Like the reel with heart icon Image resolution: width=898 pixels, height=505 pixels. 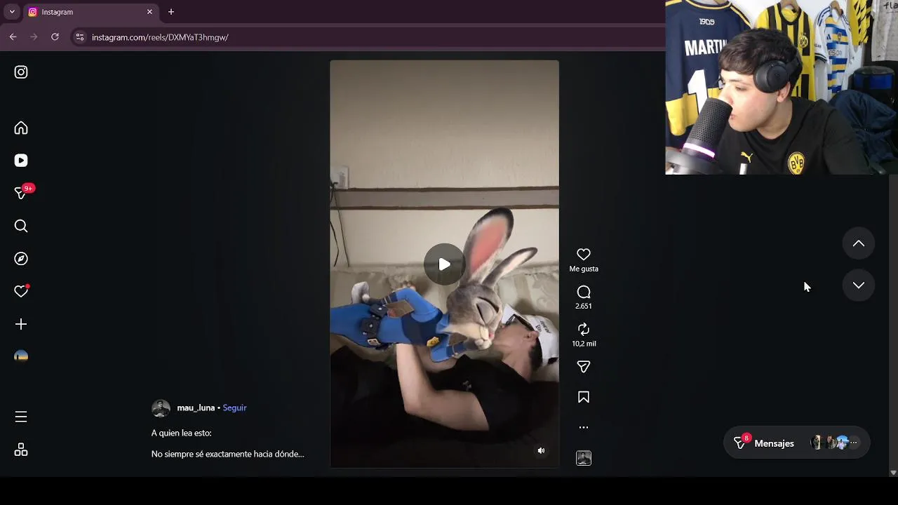tap(584, 255)
